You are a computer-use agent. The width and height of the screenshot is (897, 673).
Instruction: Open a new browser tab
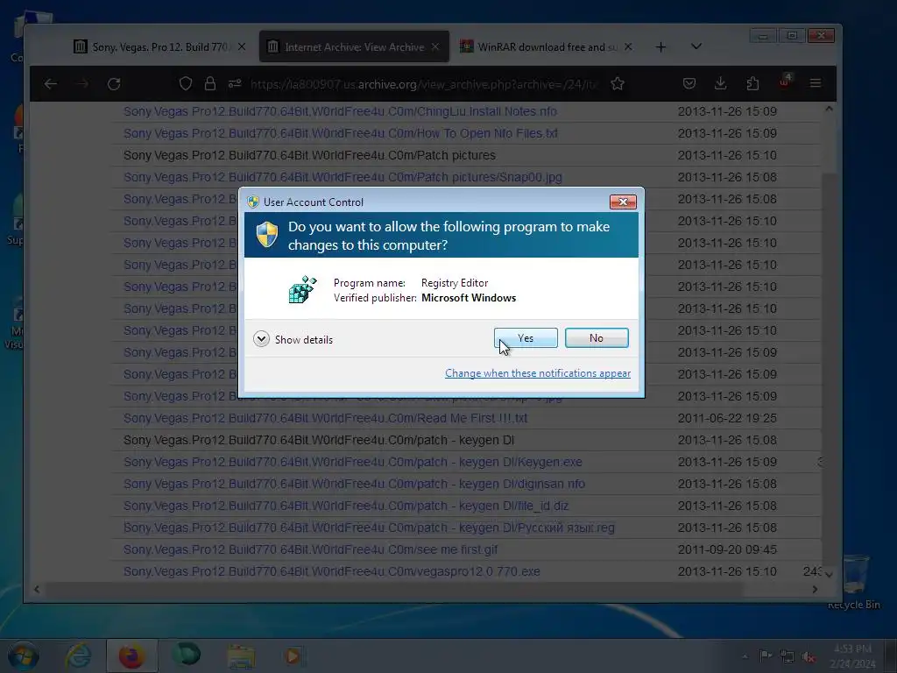pyautogui.click(x=660, y=47)
